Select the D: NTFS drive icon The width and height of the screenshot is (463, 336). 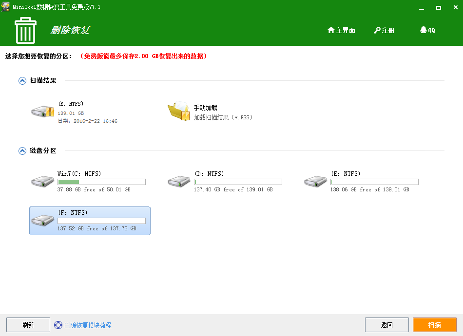179,181
